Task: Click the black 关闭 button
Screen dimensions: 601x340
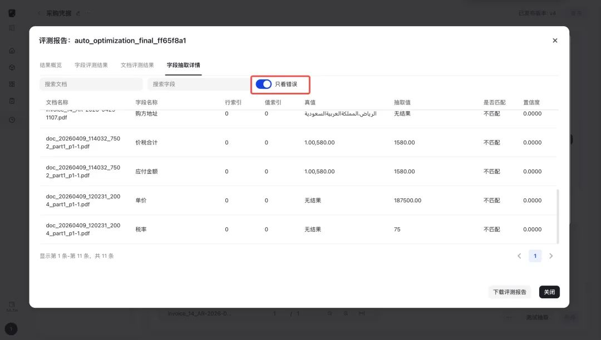Action: tap(549, 292)
